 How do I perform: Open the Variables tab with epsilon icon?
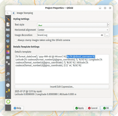click(x=8, y=68)
